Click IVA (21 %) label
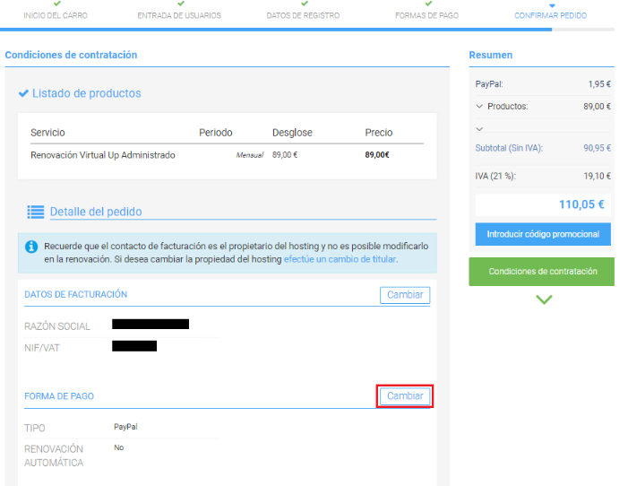This screenshot has width=628, height=486. pyautogui.click(x=495, y=176)
